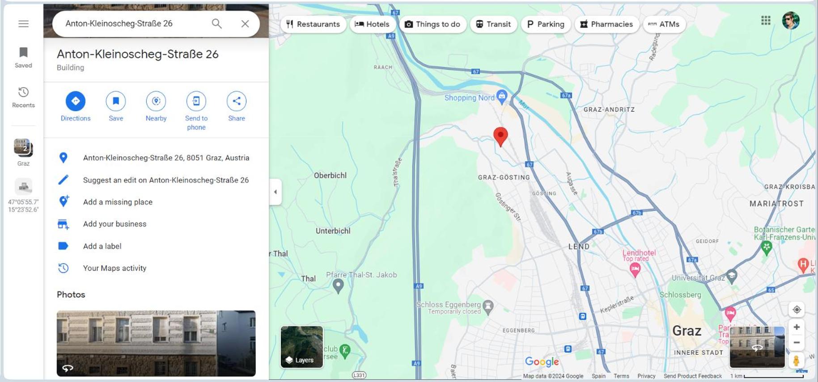Image resolution: width=818 pixels, height=382 pixels.
Task: Activate the Street View pegman
Action: (796, 360)
